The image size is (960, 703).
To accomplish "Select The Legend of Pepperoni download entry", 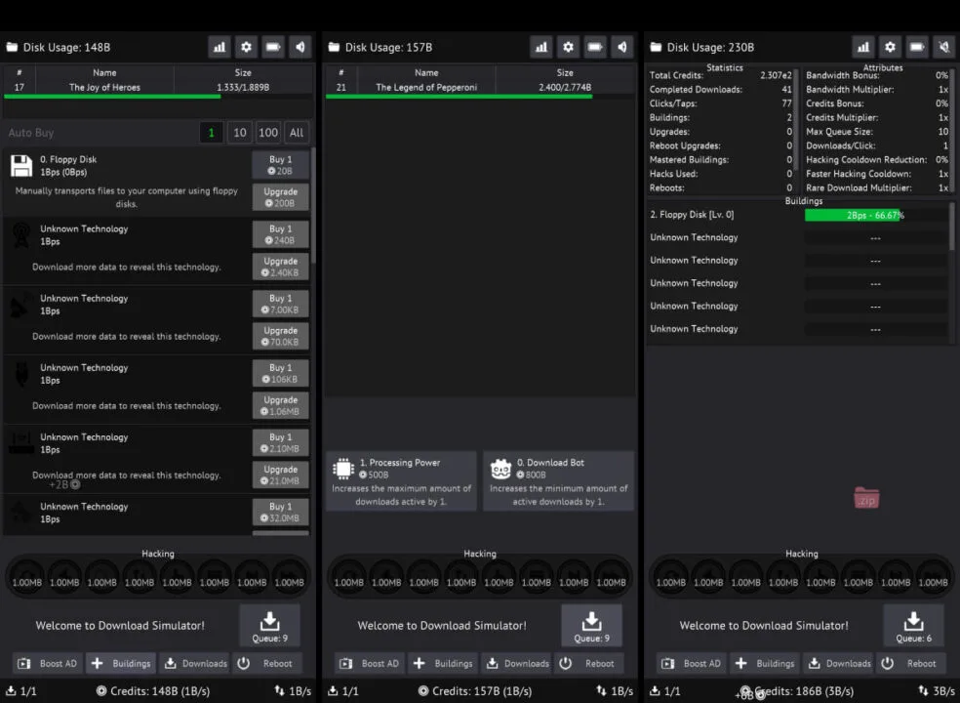I will [x=426, y=86].
